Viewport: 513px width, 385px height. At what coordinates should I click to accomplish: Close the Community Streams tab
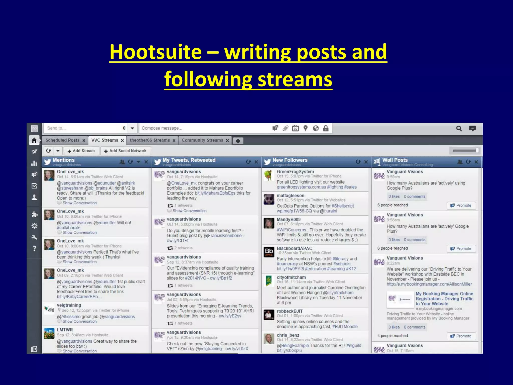coord(227,141)
